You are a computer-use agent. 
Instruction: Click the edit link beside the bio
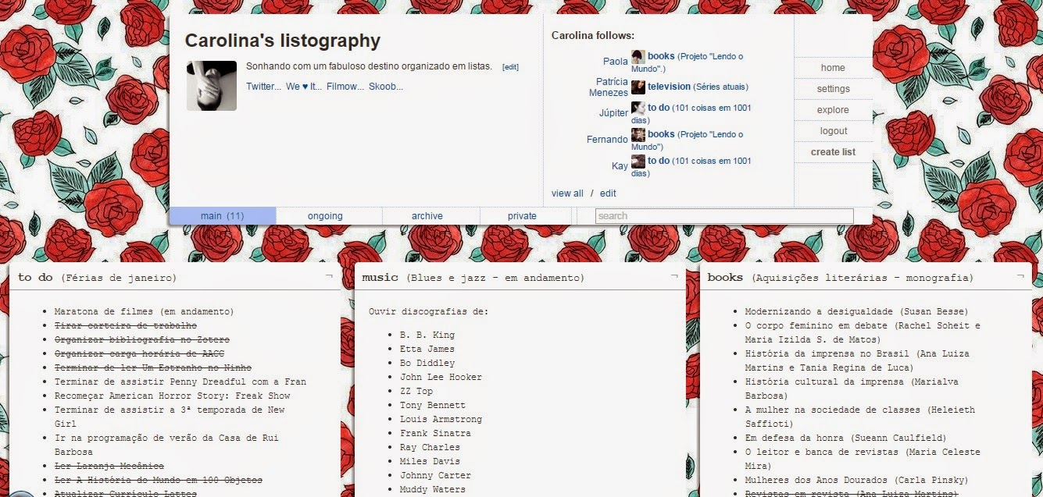pos(510,66)
